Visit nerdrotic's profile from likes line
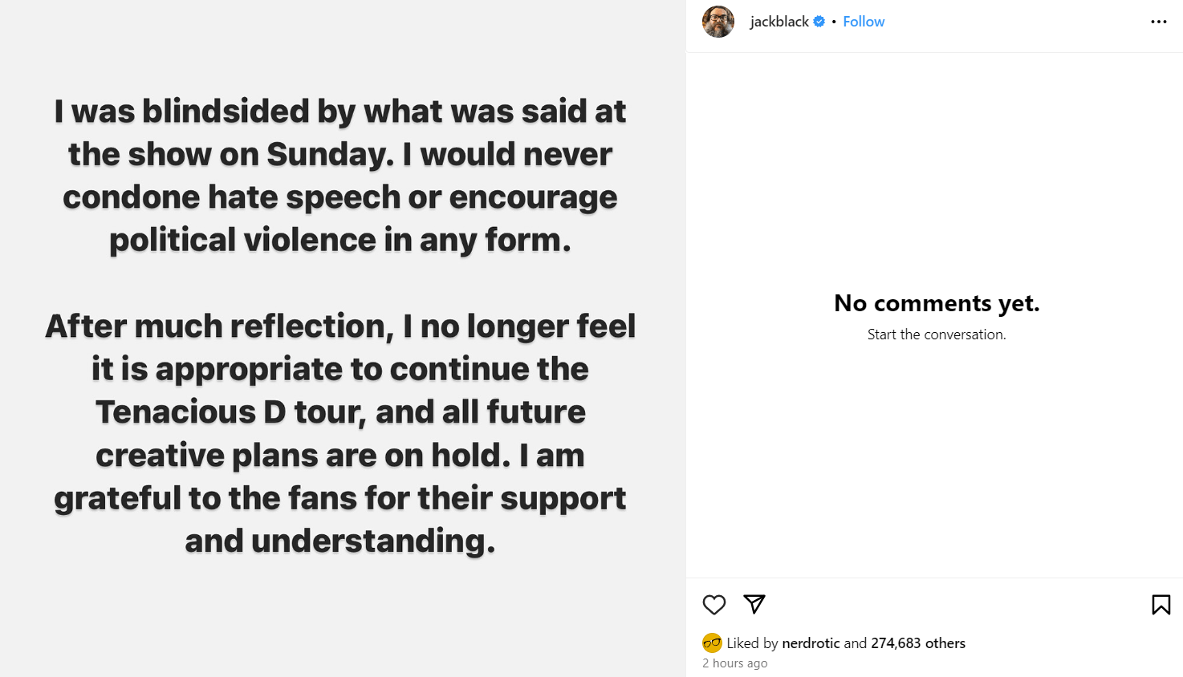Screen dimensions: 1183x677 point(811,643)
